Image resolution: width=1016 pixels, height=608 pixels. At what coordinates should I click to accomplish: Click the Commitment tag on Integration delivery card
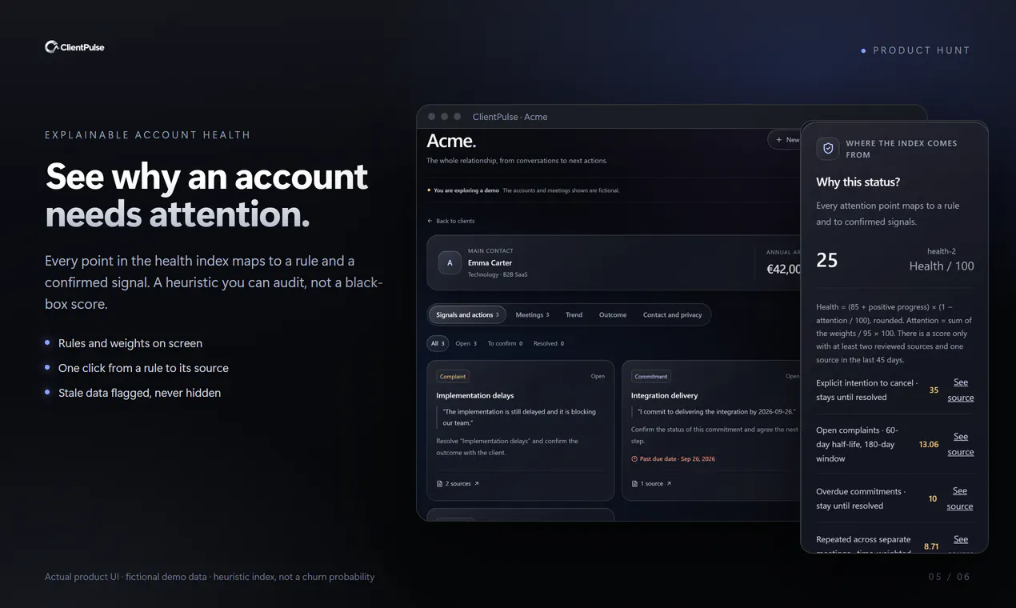(651, 376)
